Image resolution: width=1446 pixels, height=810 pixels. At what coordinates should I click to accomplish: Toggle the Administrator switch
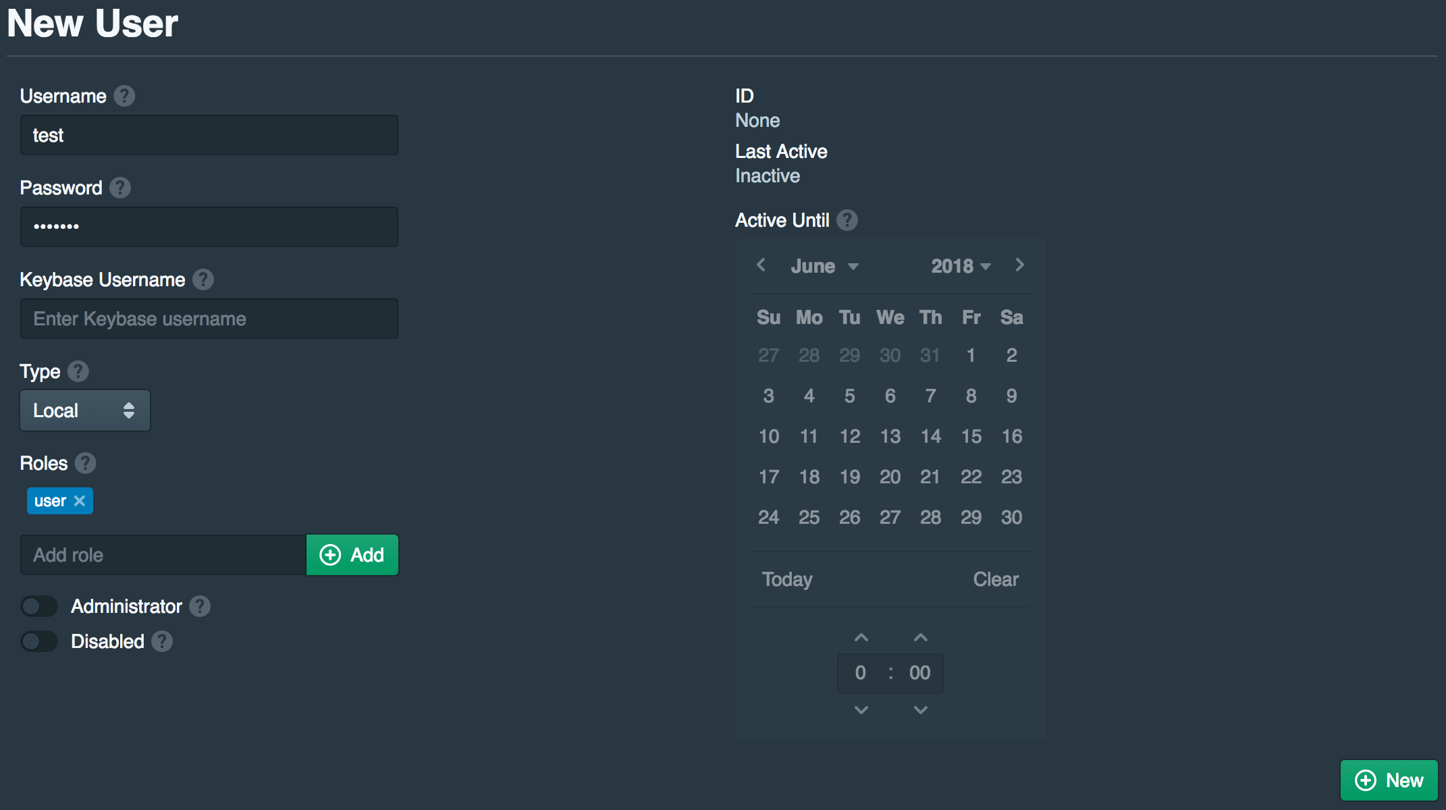point(39,606)
